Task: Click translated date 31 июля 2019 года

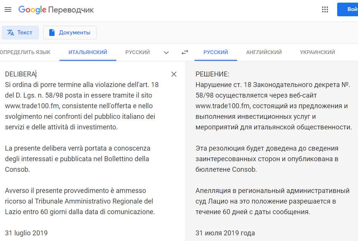Action: click(225, 233)
